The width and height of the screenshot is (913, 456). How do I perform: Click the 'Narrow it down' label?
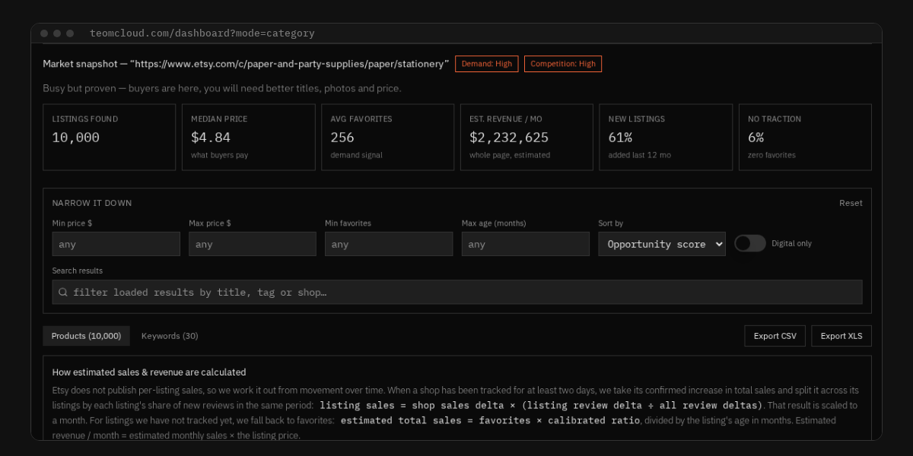coord(92,203)
